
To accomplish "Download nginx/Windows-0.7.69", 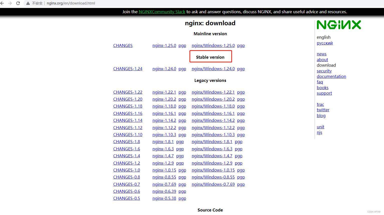I will click(213, 184).
